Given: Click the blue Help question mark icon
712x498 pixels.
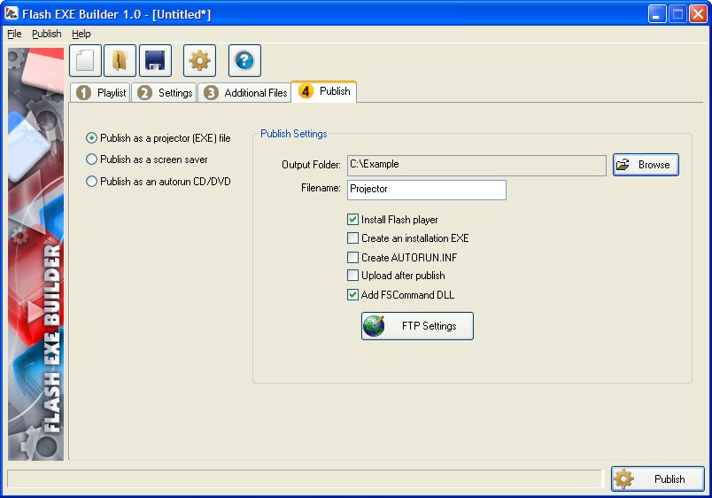Looking at the screenshot, I should click(x=244, y=60).
